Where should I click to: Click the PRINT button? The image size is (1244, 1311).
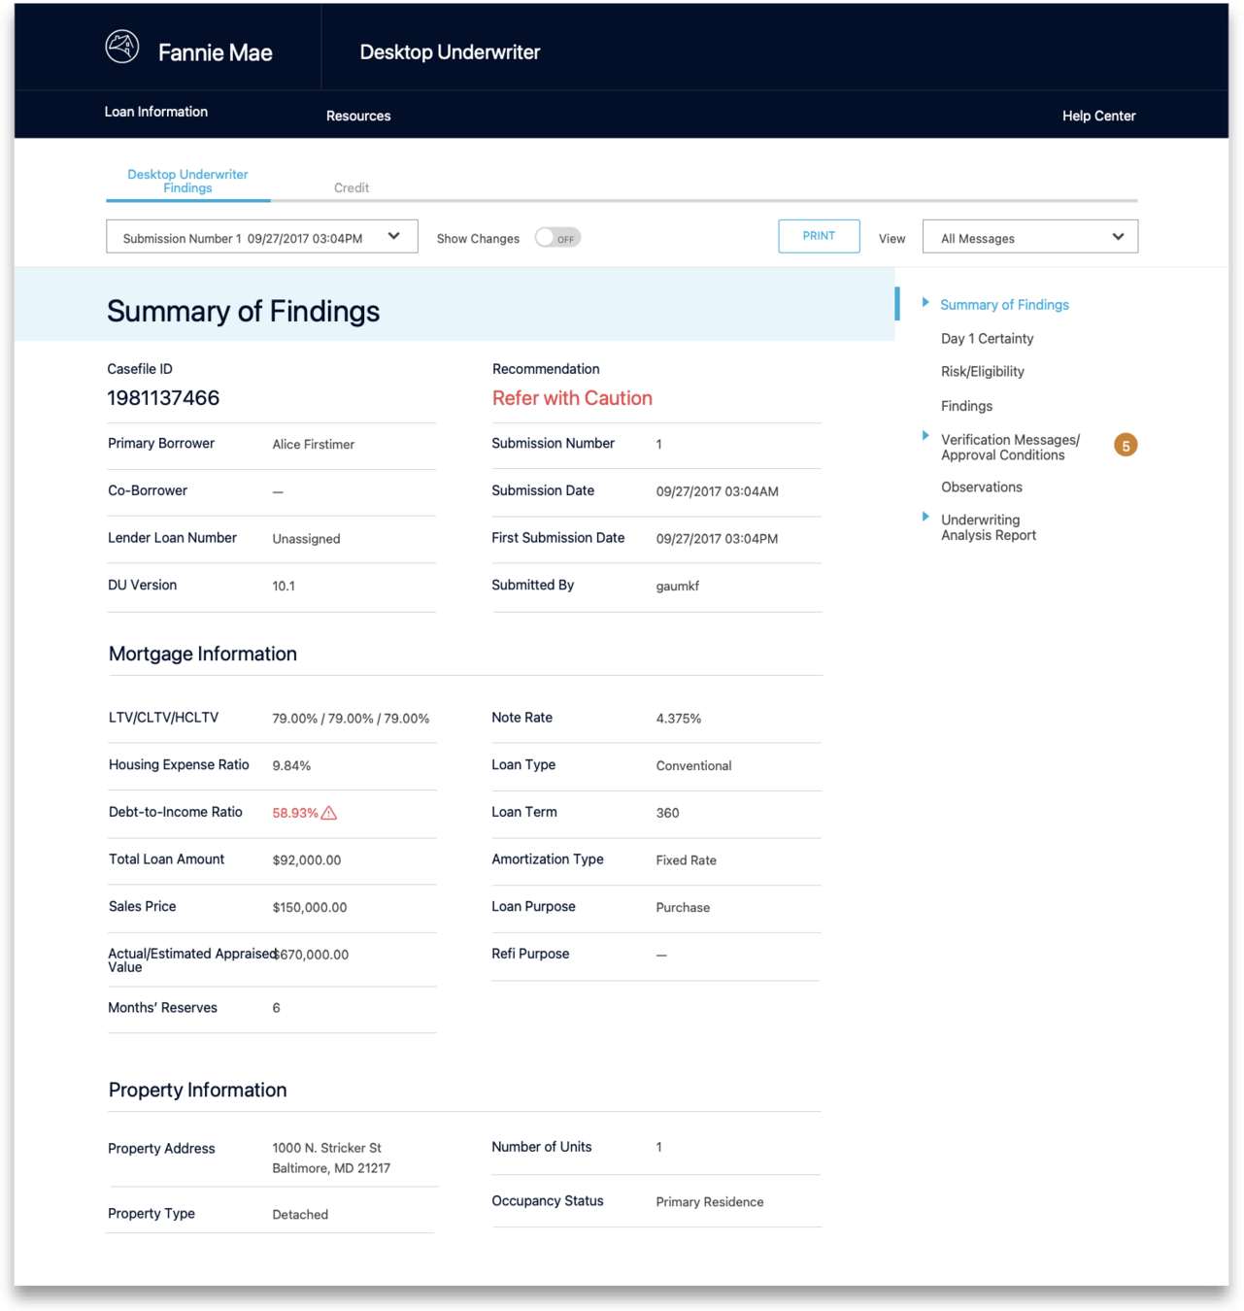tap(819, 236)
